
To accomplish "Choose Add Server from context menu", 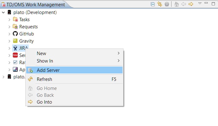I will click(x=48, y=70).
